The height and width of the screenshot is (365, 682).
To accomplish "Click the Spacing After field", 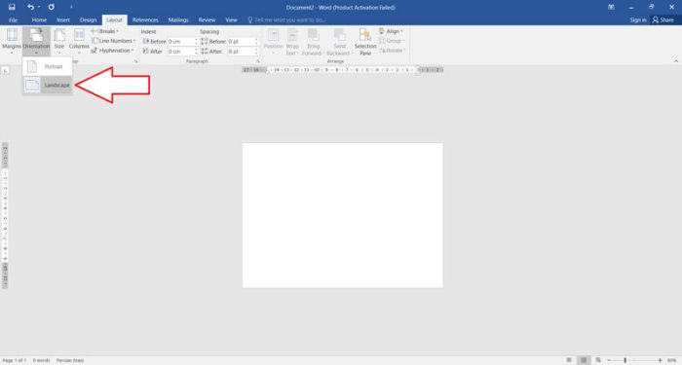I will (x=241, y=52).
